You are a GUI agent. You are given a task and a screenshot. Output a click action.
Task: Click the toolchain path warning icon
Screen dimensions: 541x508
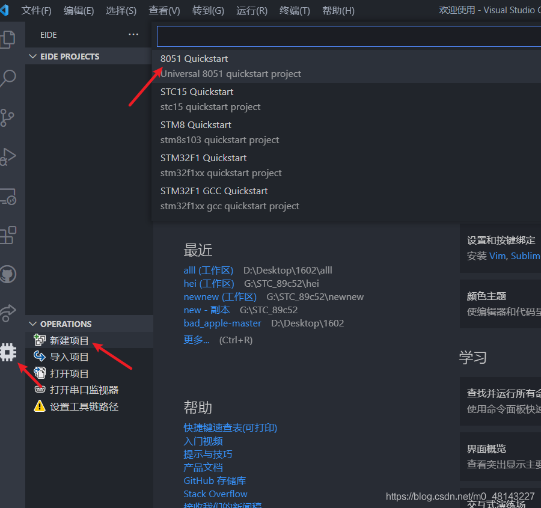click(39, 406)
